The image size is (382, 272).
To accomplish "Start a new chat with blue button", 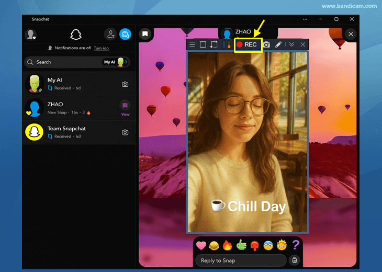I will (125, 34).
